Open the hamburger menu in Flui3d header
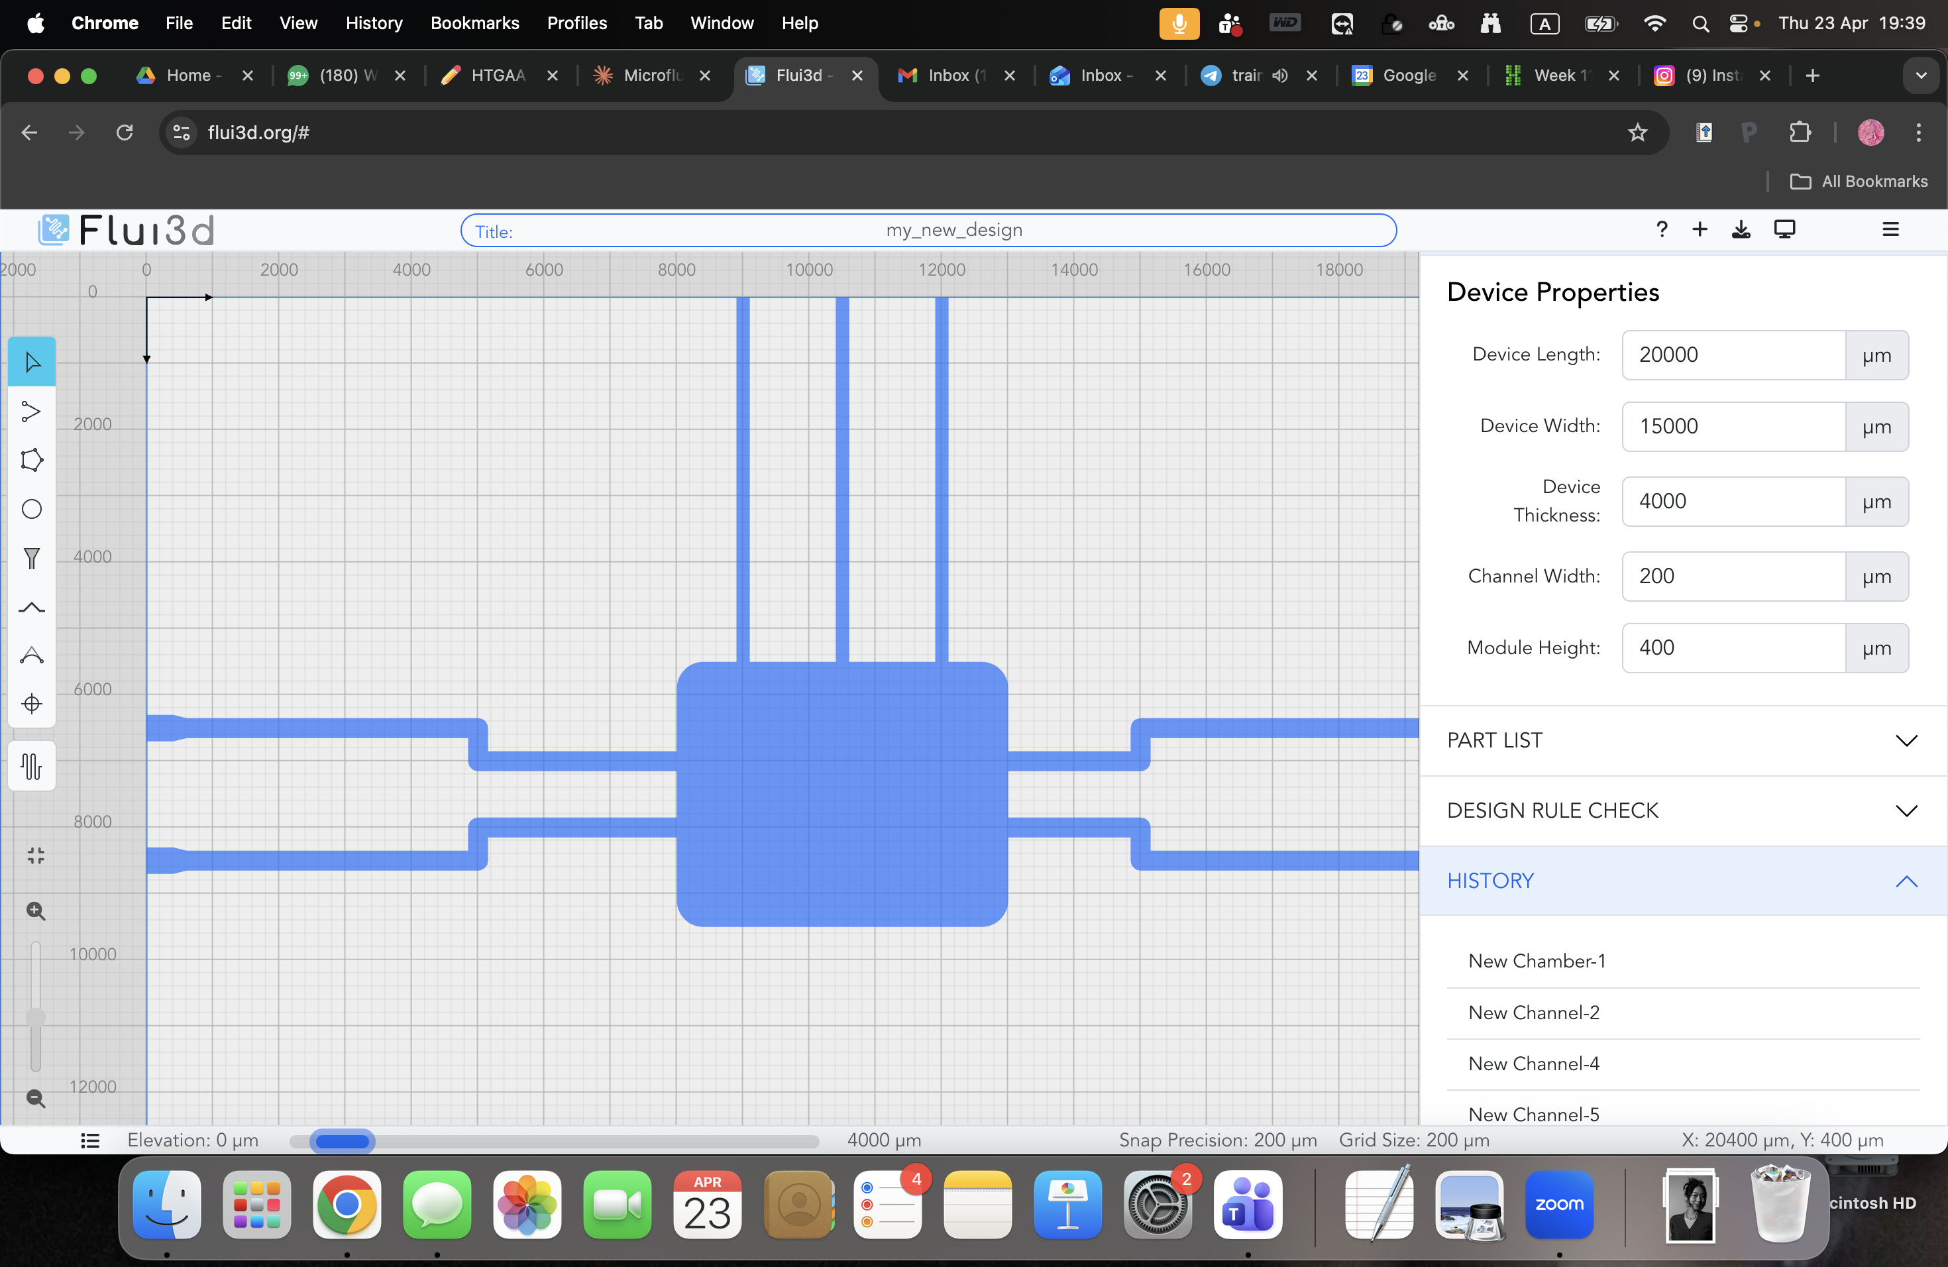 [x=1891, y=230]
